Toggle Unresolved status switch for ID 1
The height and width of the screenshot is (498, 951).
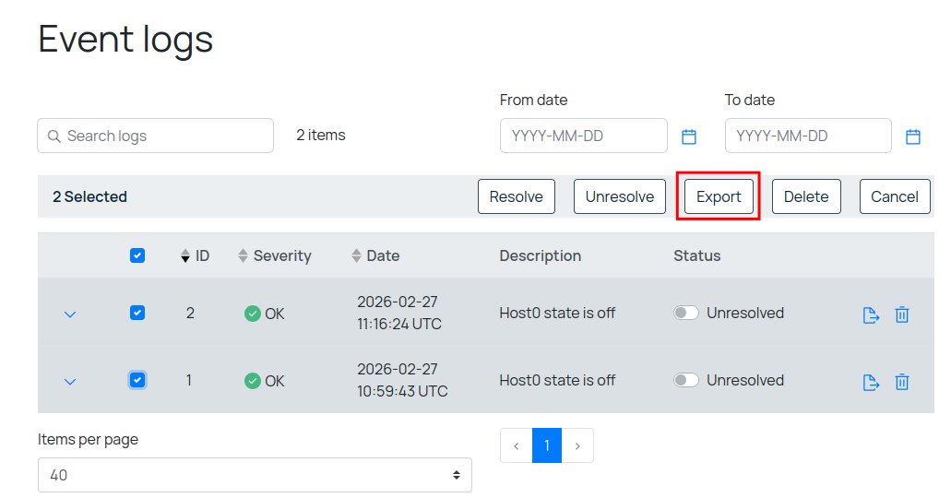click(x=686, y=380)
